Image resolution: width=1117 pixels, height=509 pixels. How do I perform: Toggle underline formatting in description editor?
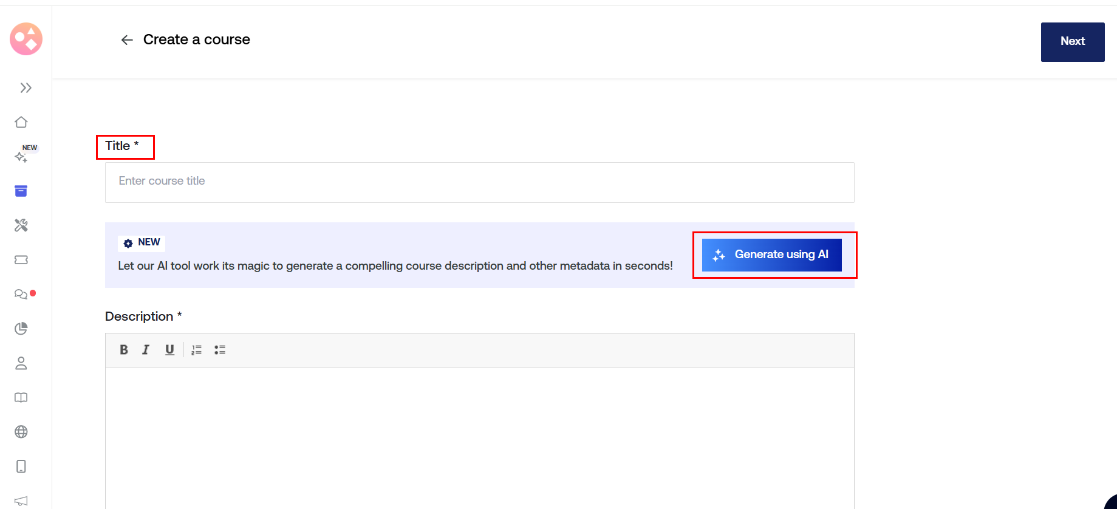pos(169,350)
